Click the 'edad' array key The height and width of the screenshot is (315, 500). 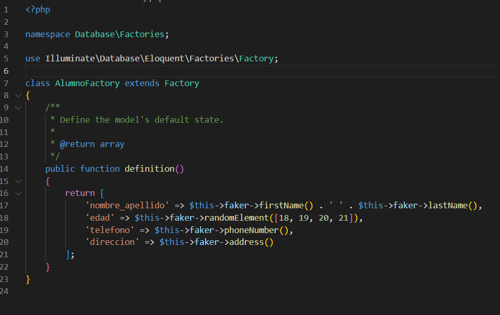click(100, 218)
